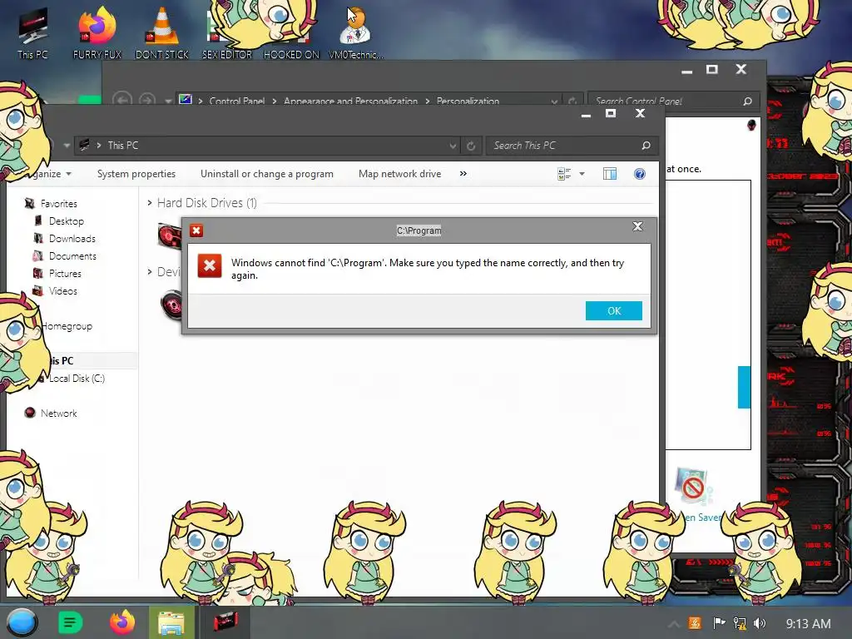Click the search magnifier in Control Panel window
852x639 pixels.
(747, 101)
